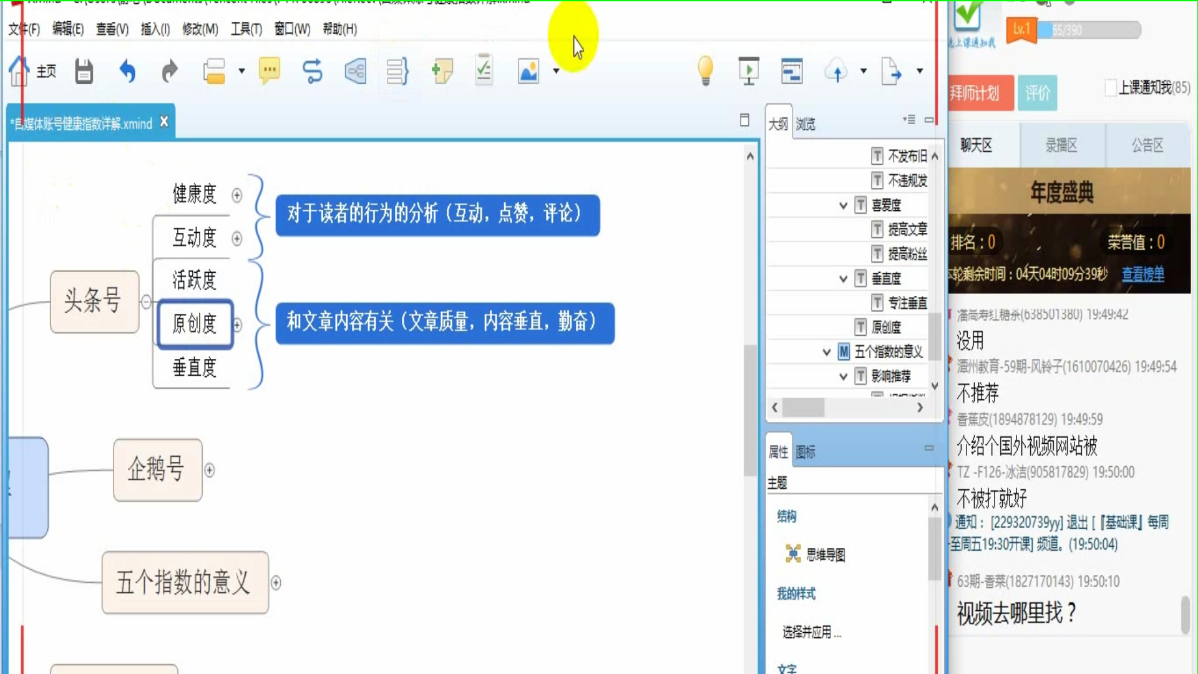Open the new topic dropdown arrow
Viewport: 1198px width, 674px height.
pos(241,72)
